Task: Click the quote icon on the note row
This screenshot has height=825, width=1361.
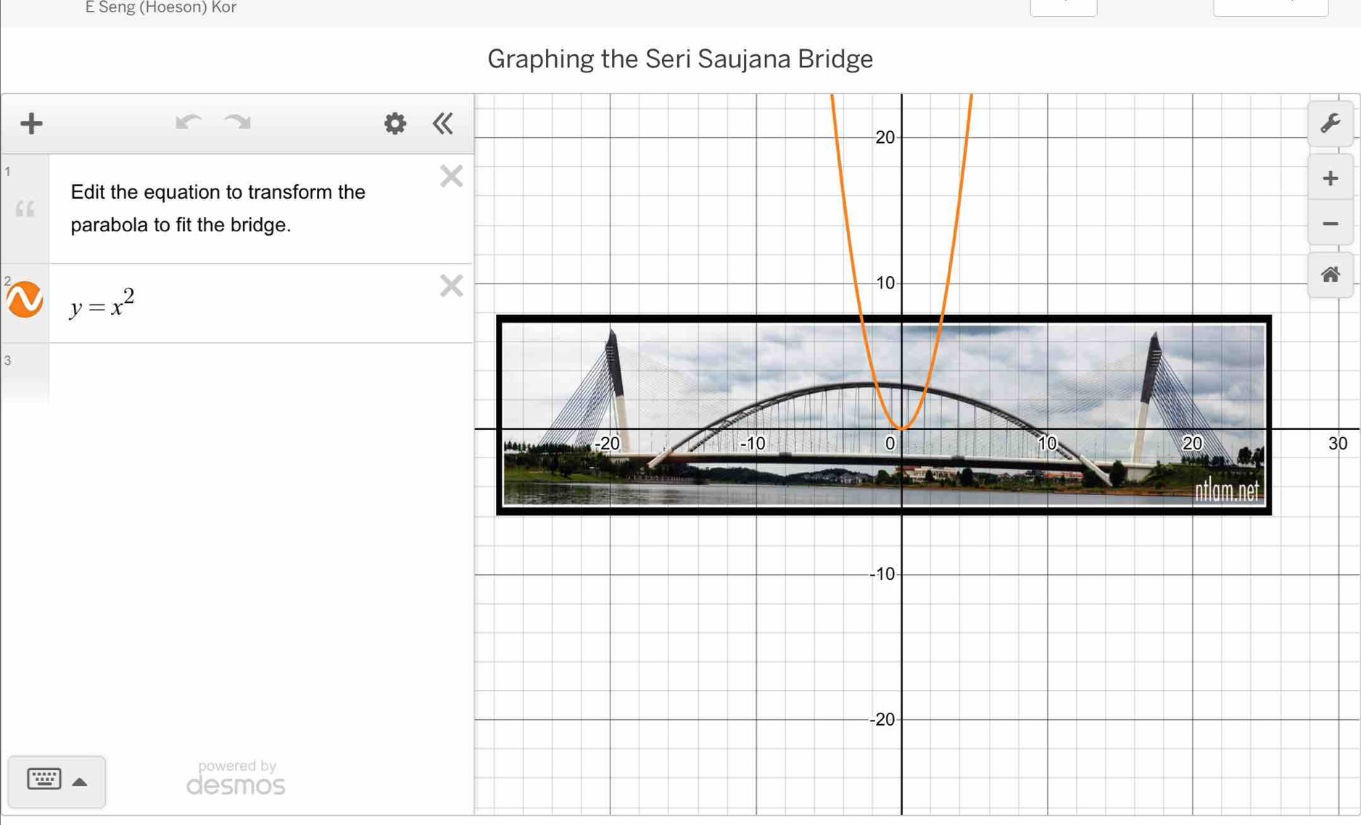Action: pos(27,208)
